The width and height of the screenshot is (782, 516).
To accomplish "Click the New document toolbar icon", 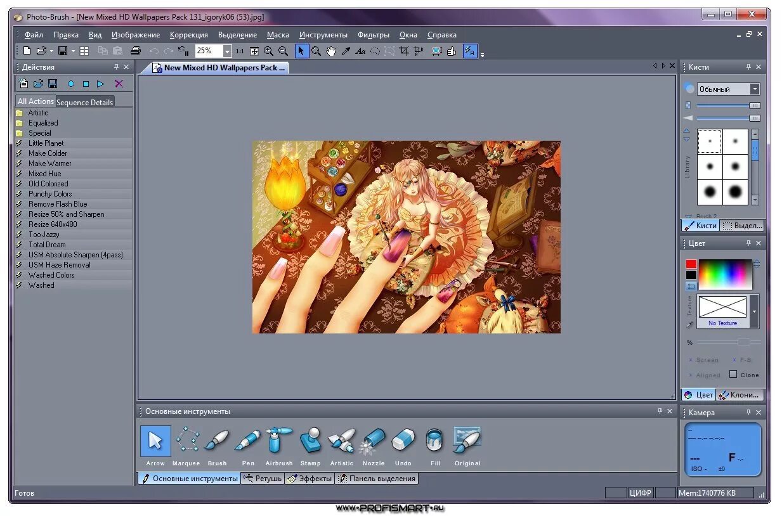I will 27,51.
